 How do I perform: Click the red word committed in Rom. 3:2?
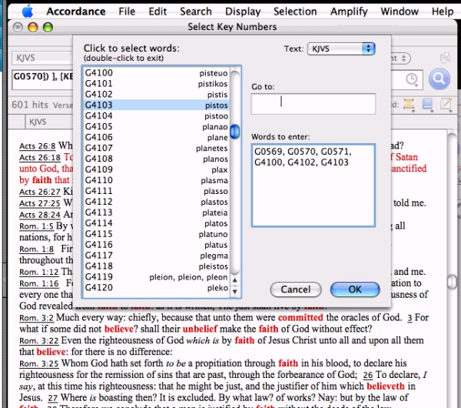coord(300,318)
